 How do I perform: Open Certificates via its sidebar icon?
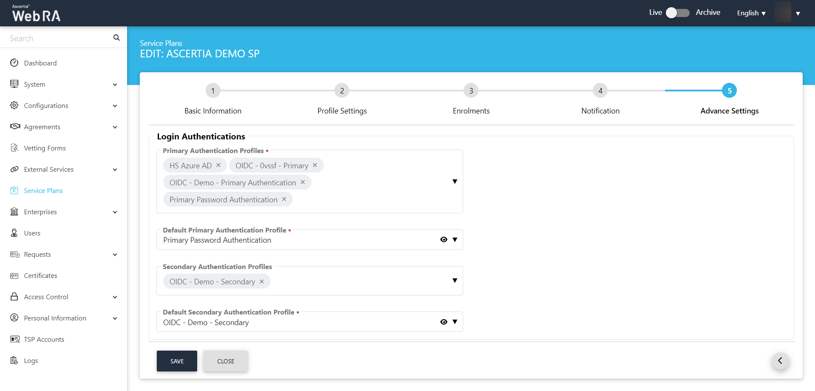tap(14, 276)
